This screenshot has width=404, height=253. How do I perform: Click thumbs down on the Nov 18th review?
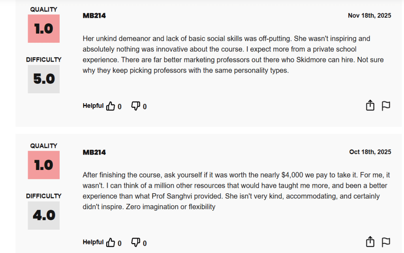click(x=135, y=106)
